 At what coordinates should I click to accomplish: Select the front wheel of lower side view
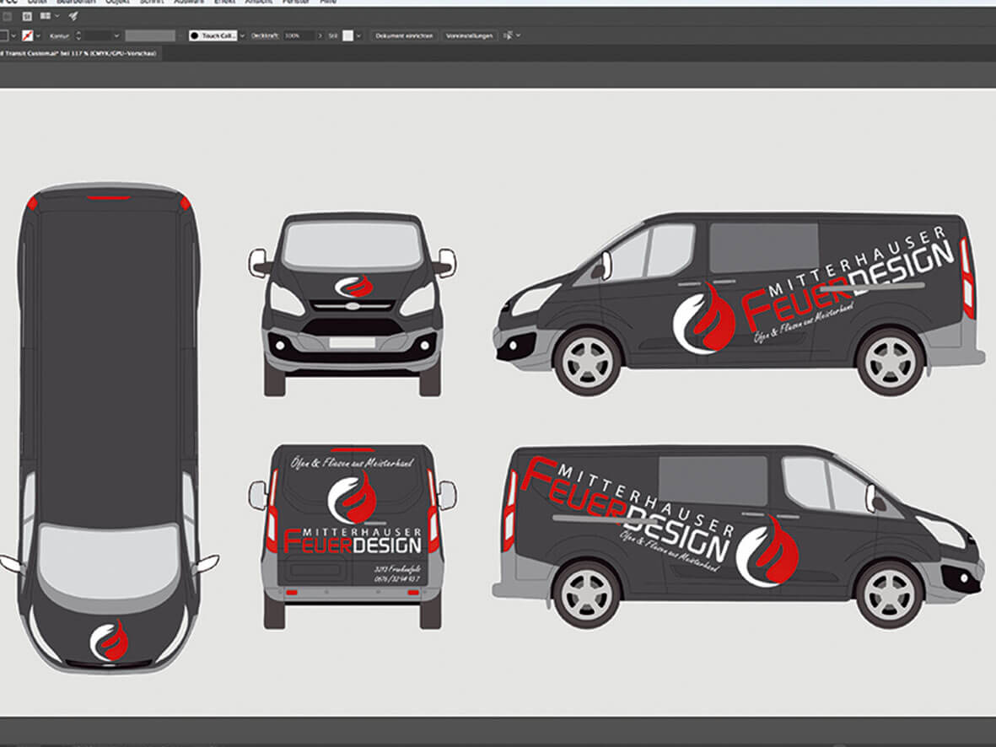(890, 594)
